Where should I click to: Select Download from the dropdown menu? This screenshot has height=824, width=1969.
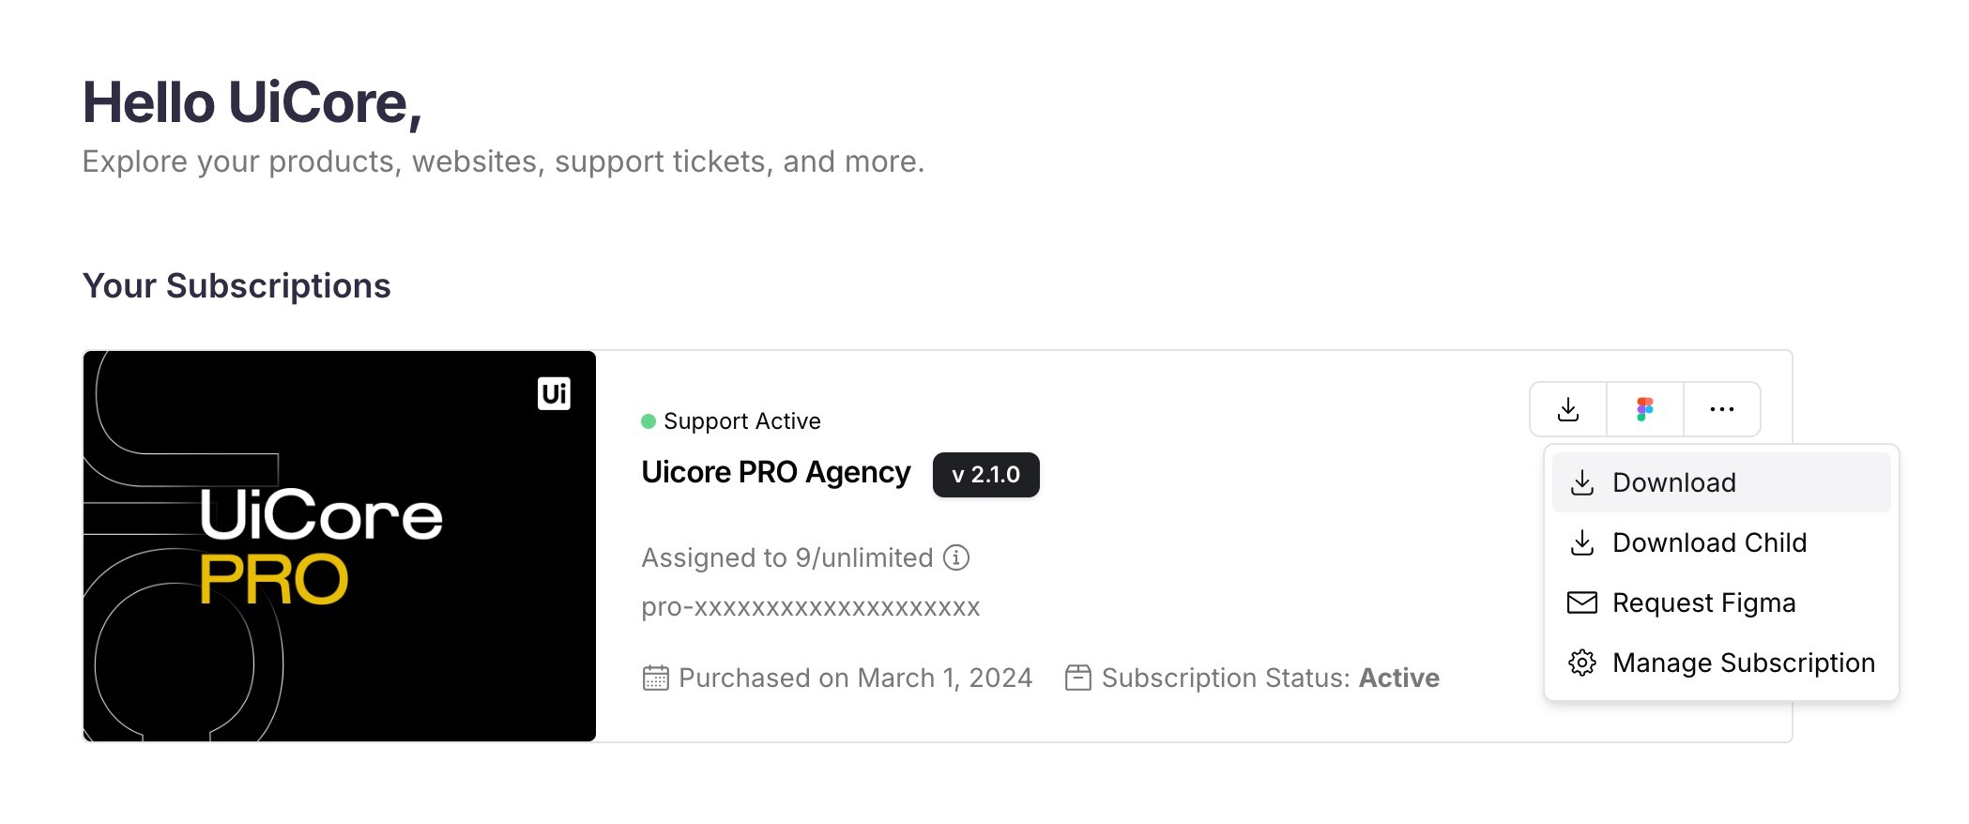coord(1721,482)
